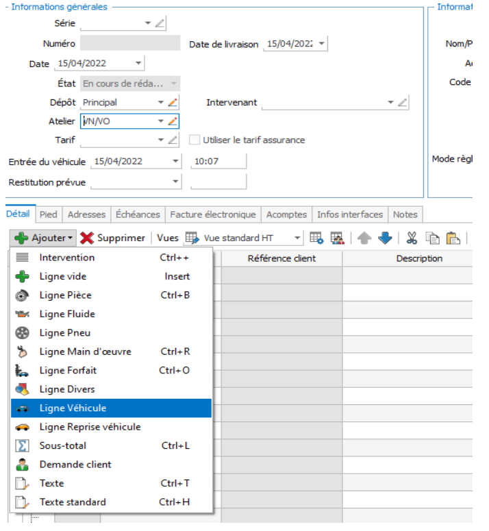
Task: Choose Ligne Pièce menu entry
Action: tap(111, 295)
